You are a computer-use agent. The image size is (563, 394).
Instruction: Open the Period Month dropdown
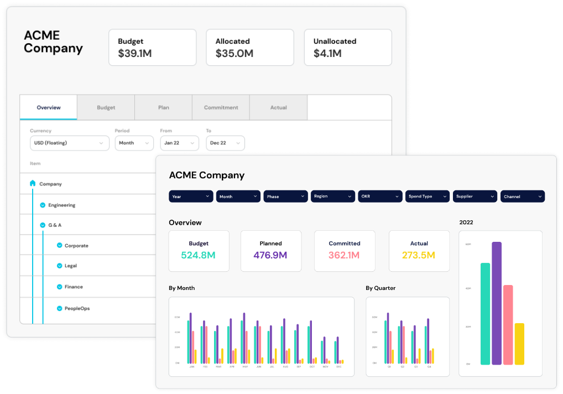click(134, 143)
